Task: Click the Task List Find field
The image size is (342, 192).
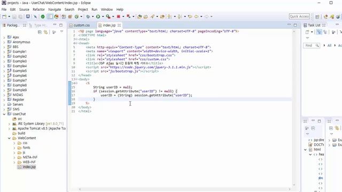Action: pos(312,45)
